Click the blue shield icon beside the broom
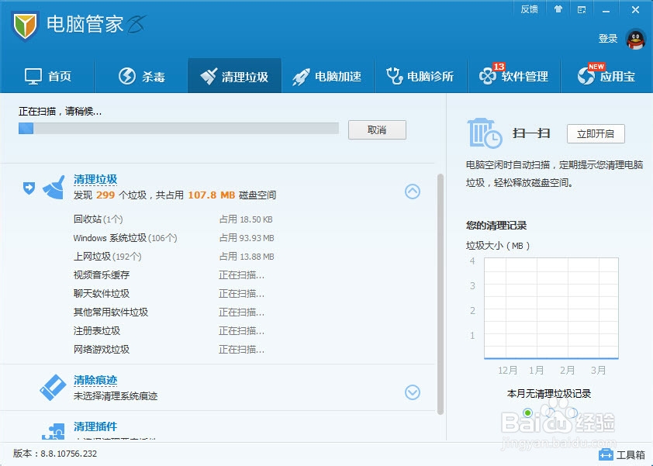This screenshot has width=653, height=466. point(30,188)
